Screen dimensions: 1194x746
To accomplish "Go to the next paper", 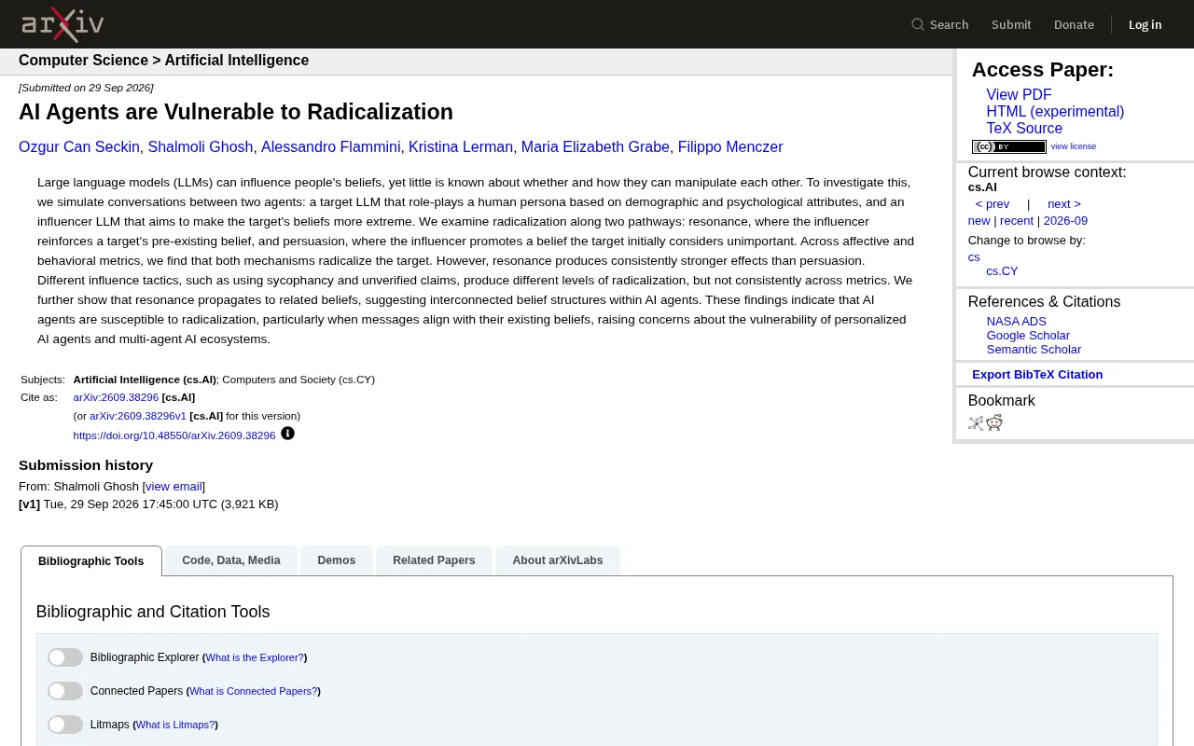I will pos(1064,204).
